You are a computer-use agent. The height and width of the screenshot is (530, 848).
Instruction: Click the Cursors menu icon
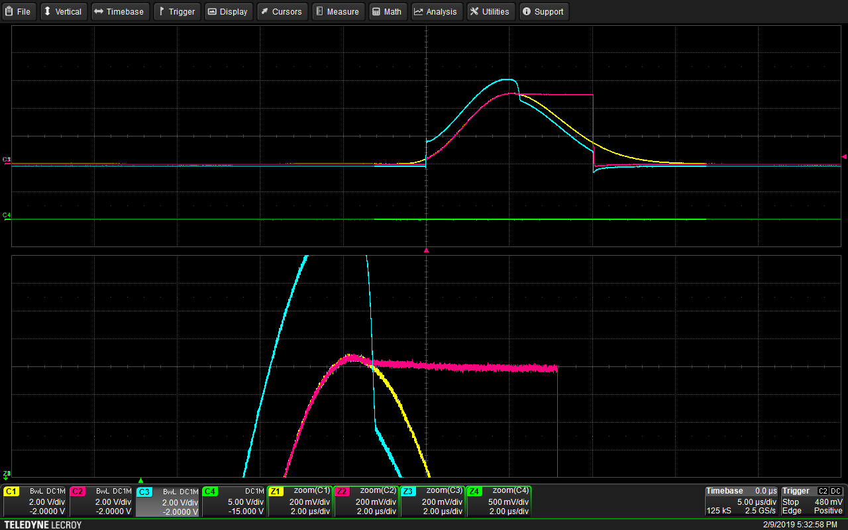pyautogui.click(x=264, y=11)
